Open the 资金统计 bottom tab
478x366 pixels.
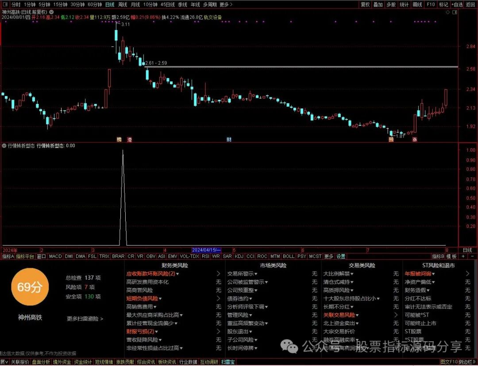click(83, 362)
